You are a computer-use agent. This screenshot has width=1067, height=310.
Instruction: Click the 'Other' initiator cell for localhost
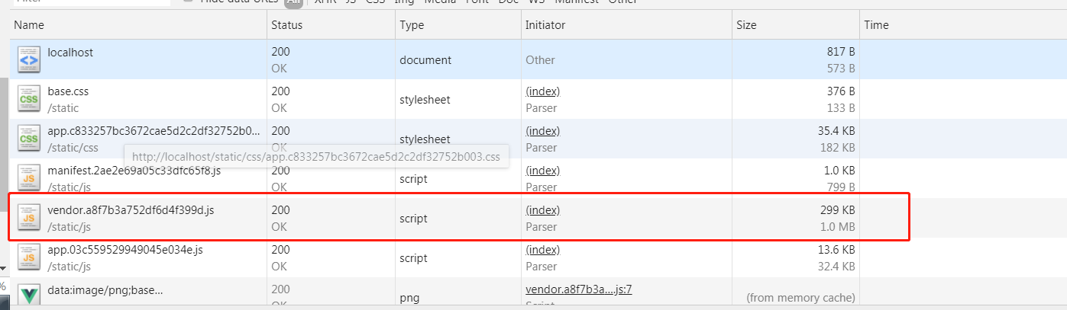tap(540, 60)
